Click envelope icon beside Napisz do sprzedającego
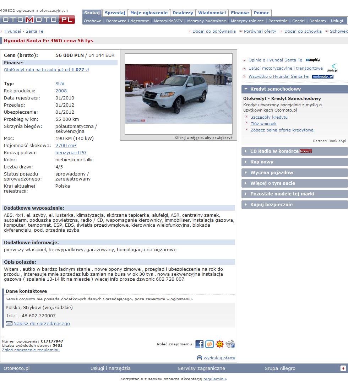 [9, 323]
